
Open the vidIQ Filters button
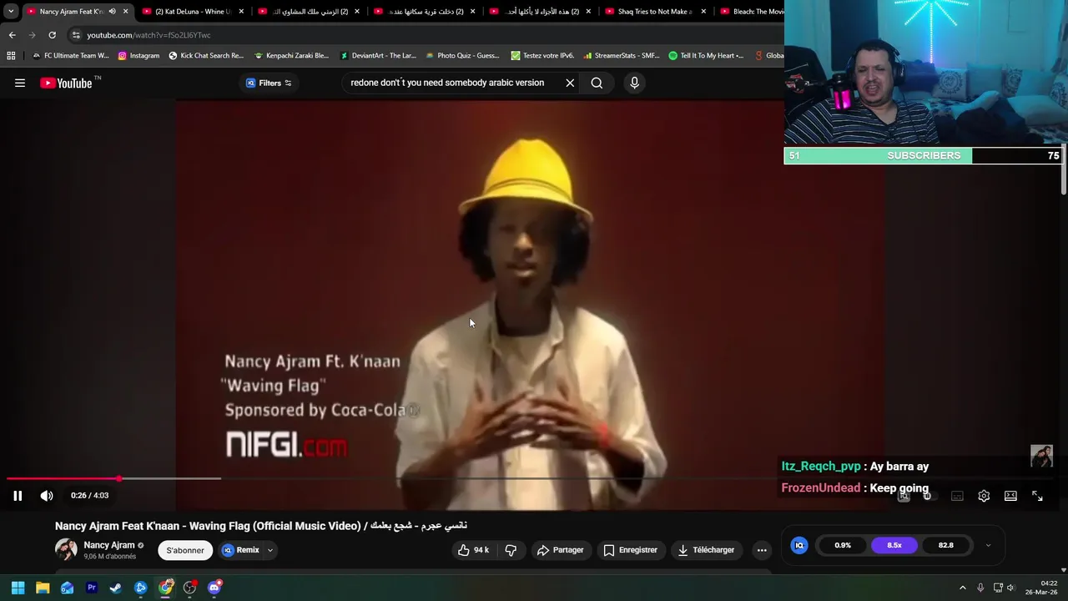click(268, 83)
